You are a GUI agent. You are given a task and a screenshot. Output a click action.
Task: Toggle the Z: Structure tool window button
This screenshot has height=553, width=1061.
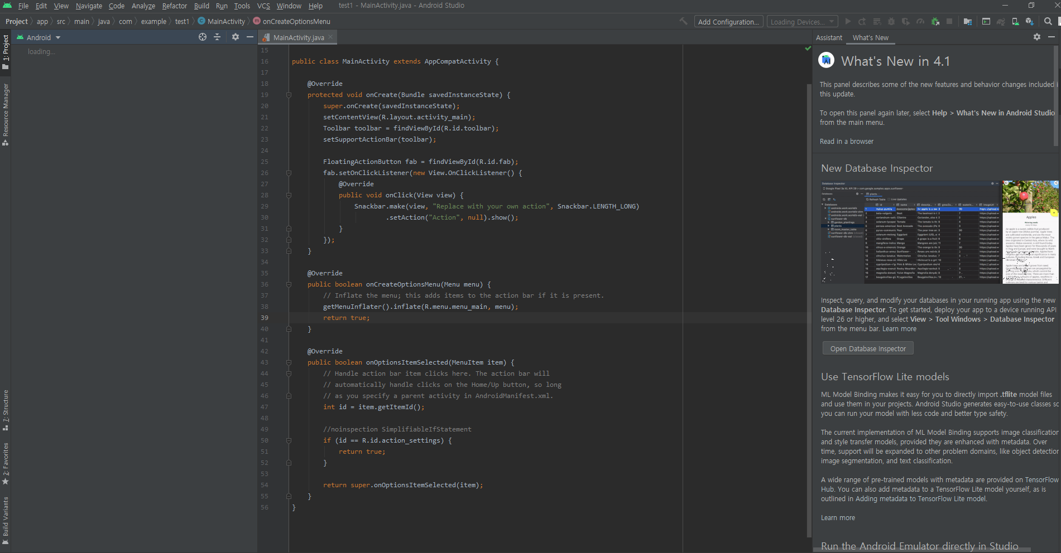pos(6,410)
